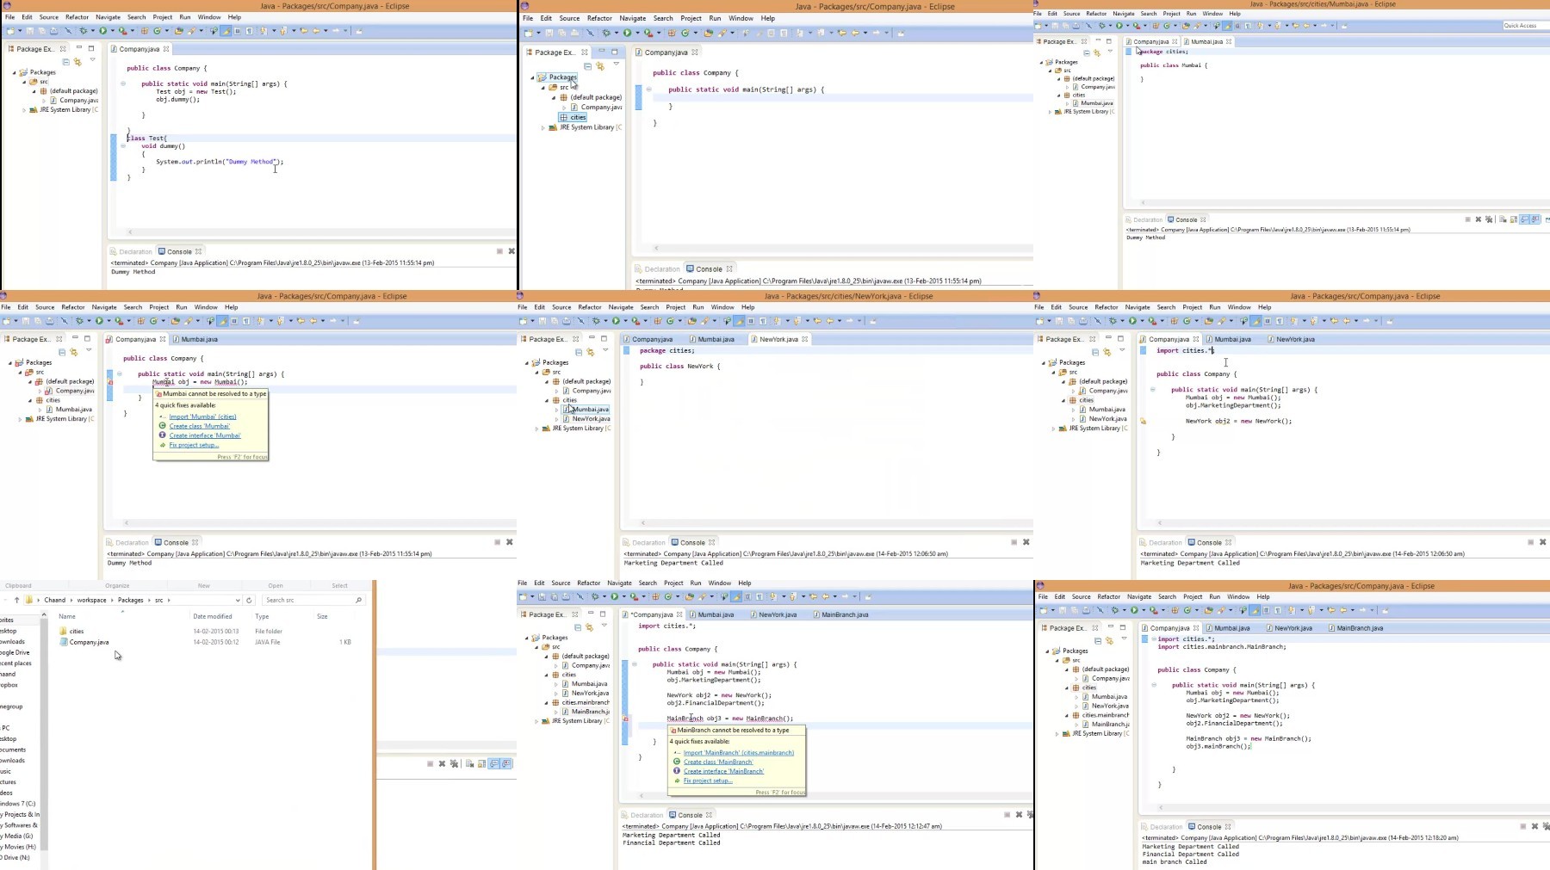Click Create class 'MainBranch' quick fix

[x=718, y=762]
